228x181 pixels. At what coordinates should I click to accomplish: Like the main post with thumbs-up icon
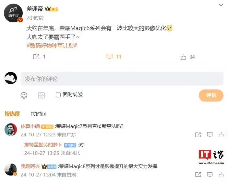pyautogui.click(x=183, y=57)
